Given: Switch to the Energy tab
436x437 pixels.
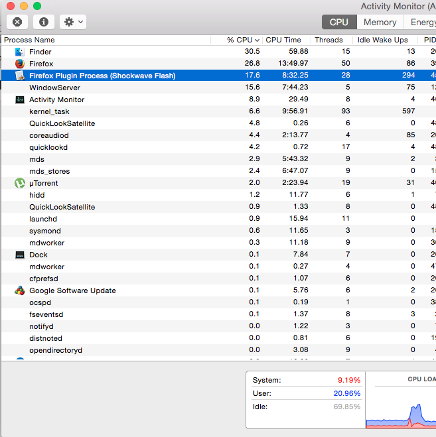Looking at the screenshot, I should pos(421,22).
